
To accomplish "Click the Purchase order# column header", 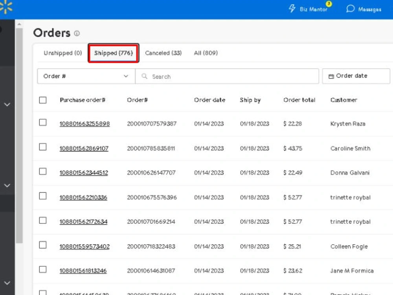I will pos(83,100).
